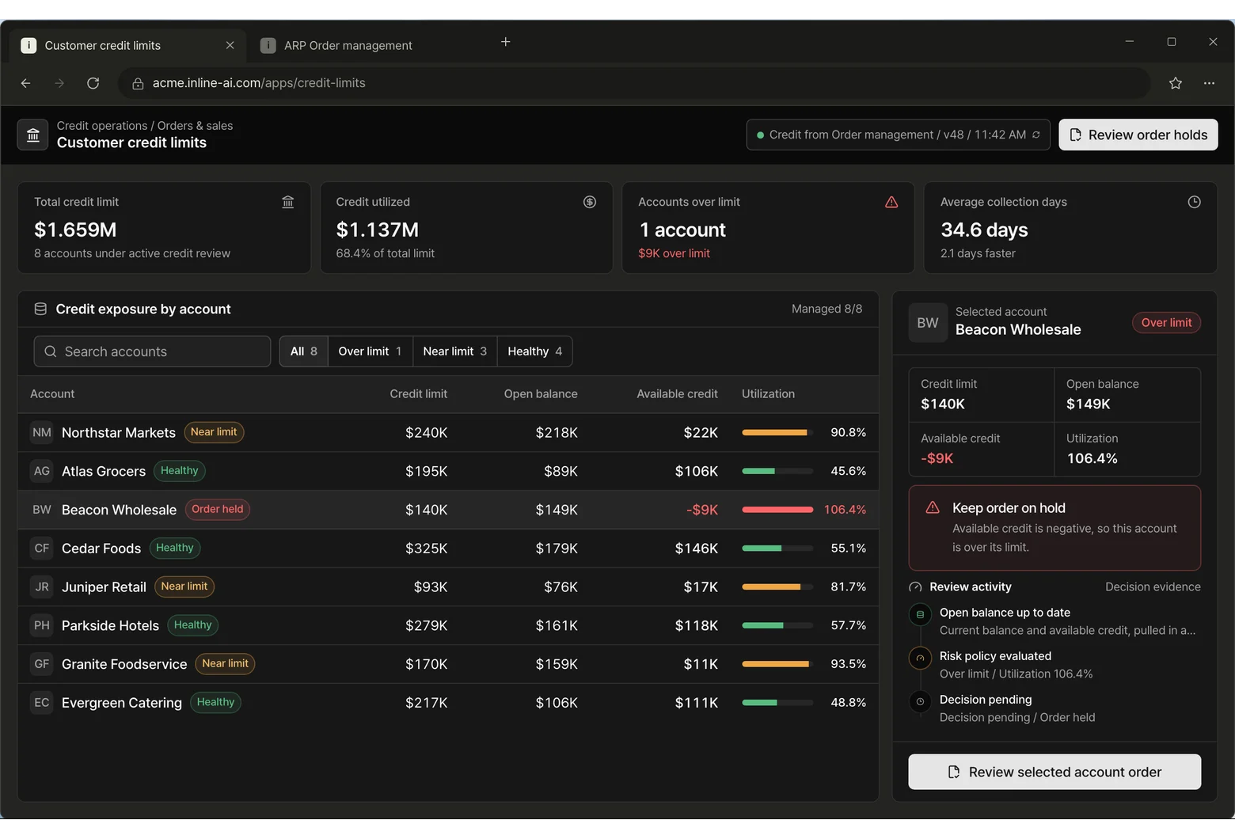
Task: Click the Risk policy evaluated gauge icon
Action: (x=920, y=657)
